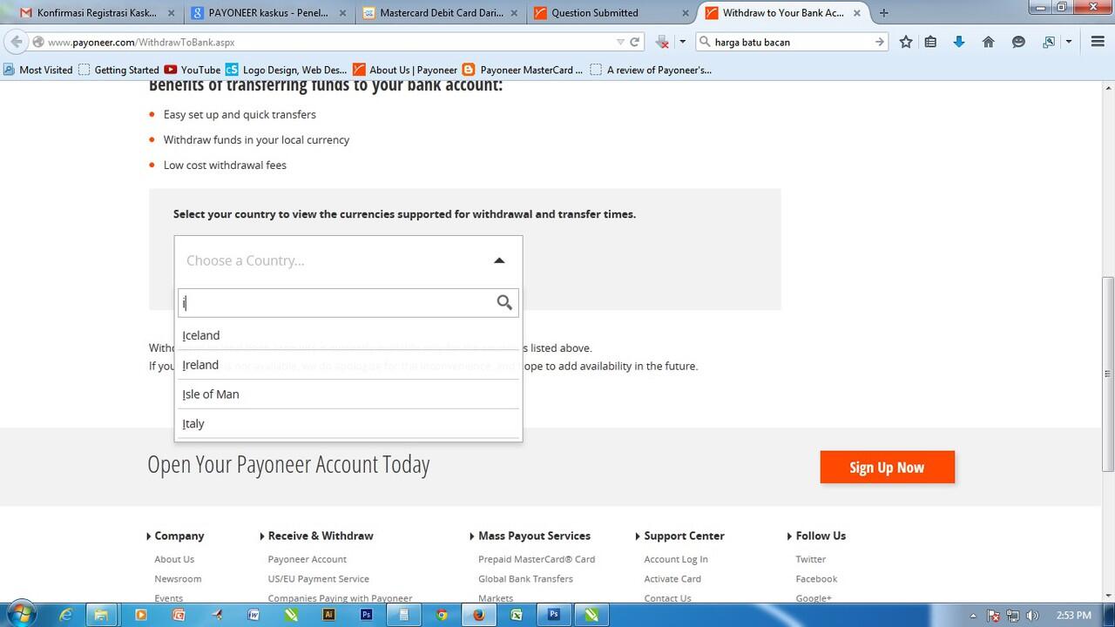Image resolution: width=1115 pixels, height=627 pixels.
Task: Choose Isle of Man from list
Action: click(348, 394)
